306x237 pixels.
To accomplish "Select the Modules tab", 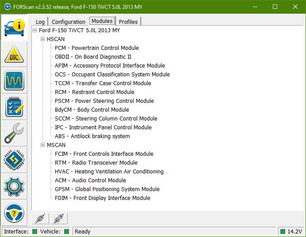I will [x=102, y=21].
